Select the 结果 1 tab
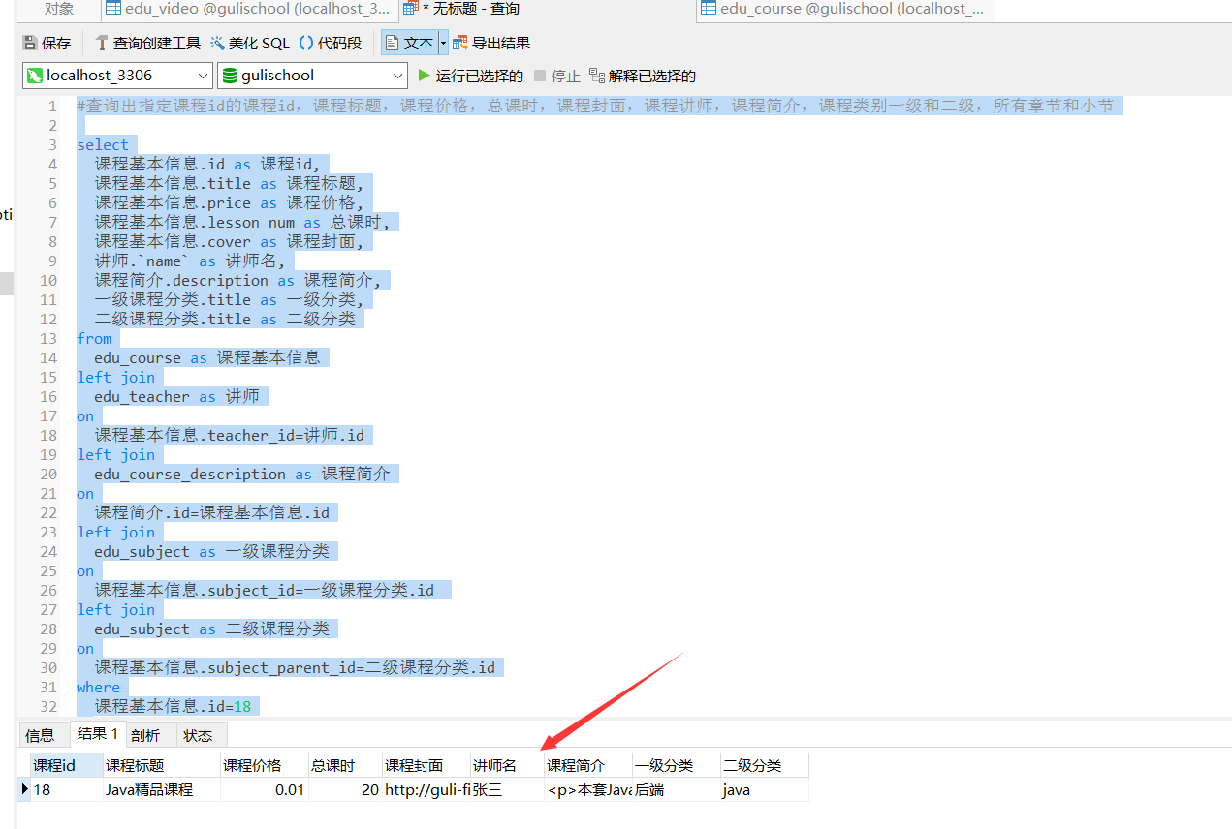 [x=97, y=734]
